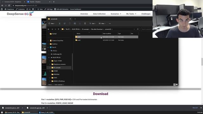Add a new Explorer tab with plus

[x=75, y=19]
